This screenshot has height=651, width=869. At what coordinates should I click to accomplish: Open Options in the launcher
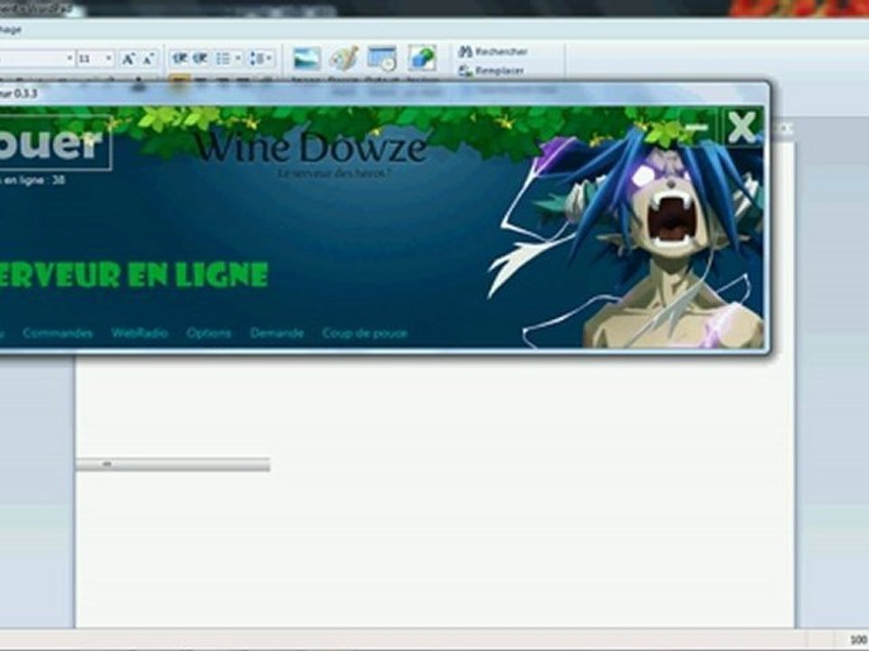click(208, 333)
